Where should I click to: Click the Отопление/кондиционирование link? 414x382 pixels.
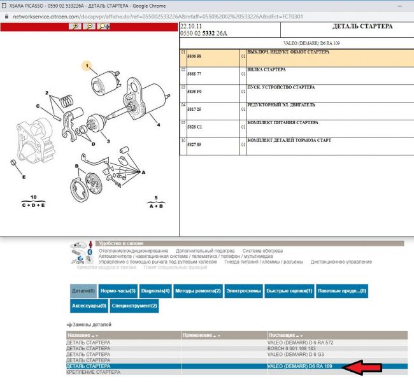[x=133, y=251]
